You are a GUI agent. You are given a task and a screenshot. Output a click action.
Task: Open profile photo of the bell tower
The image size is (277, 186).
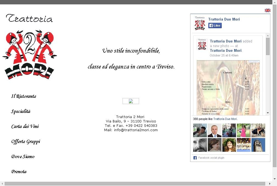click(258, 145)
